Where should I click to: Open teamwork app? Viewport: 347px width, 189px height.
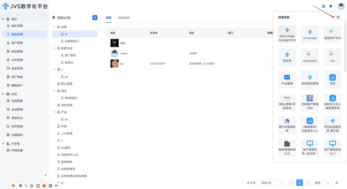point(310,57)
